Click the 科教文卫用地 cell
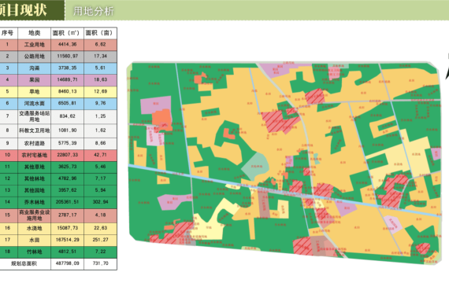The width and height of the screenshot is (449, 283). tap(35, 130)
